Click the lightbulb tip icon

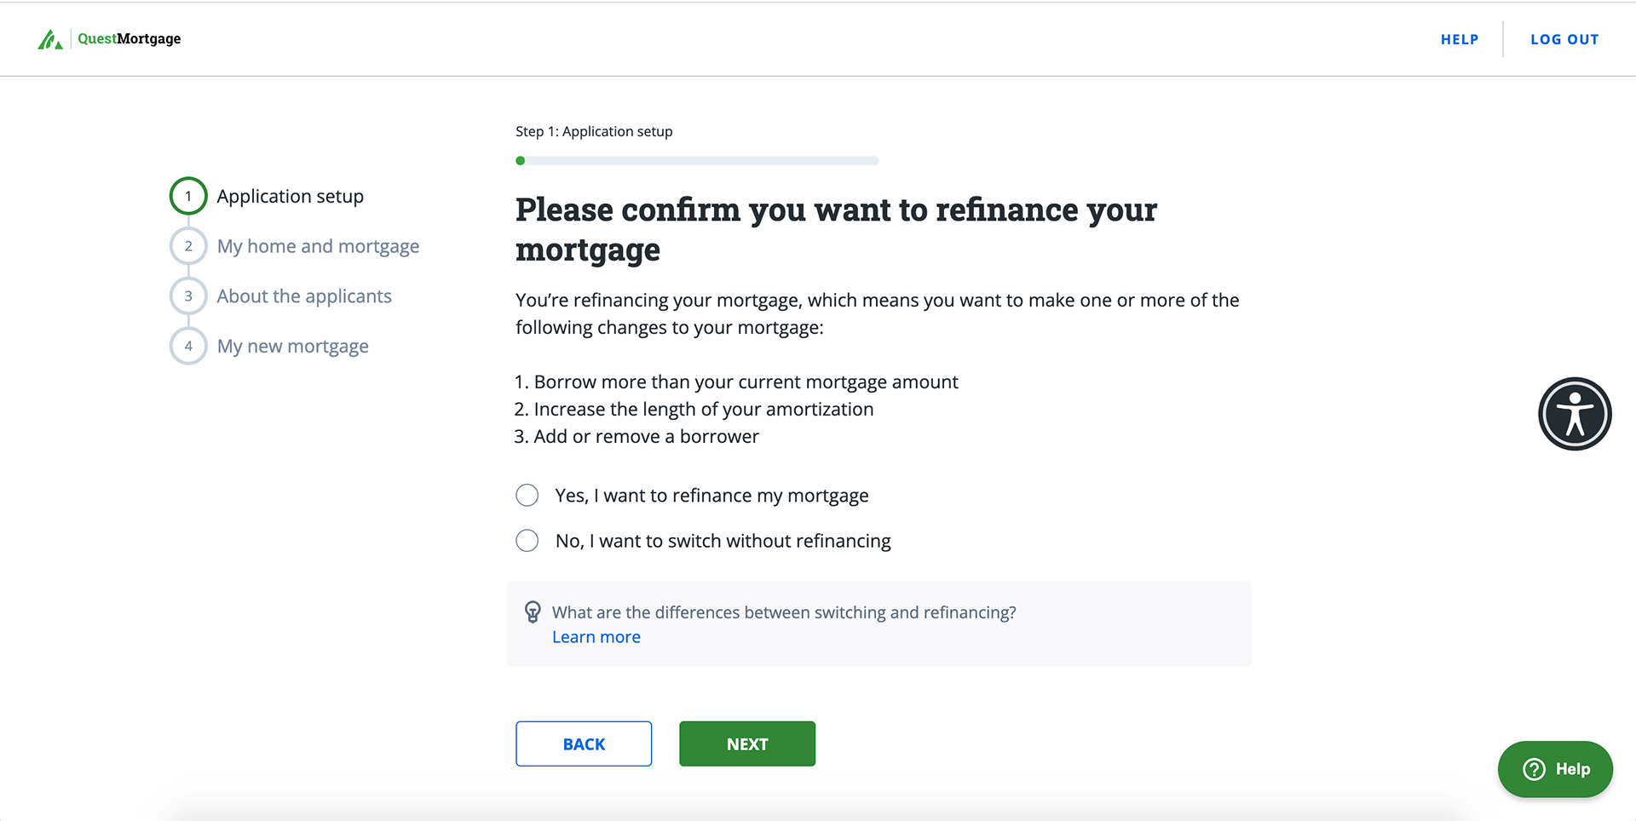click(x=533, y=612)
